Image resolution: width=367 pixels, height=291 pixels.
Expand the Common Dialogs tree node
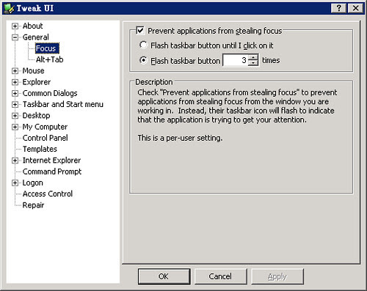point(15,93)
